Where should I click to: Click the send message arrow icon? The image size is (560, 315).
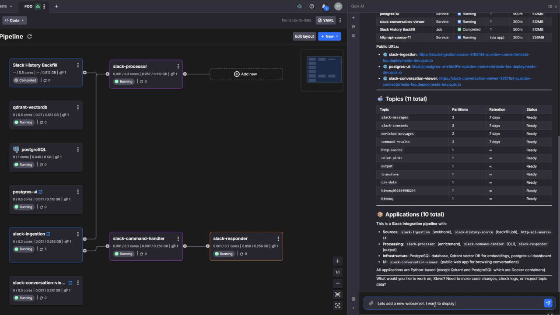pos(548,303)
